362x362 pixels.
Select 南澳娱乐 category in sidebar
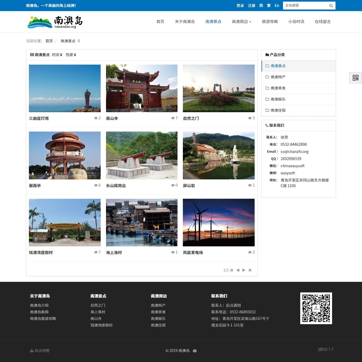tap(299, 99)
